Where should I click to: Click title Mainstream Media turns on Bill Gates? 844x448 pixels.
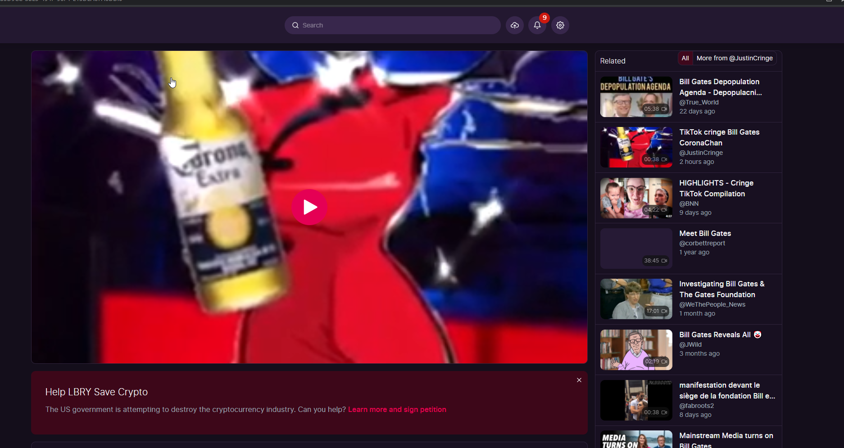click(x=726, y=440)
